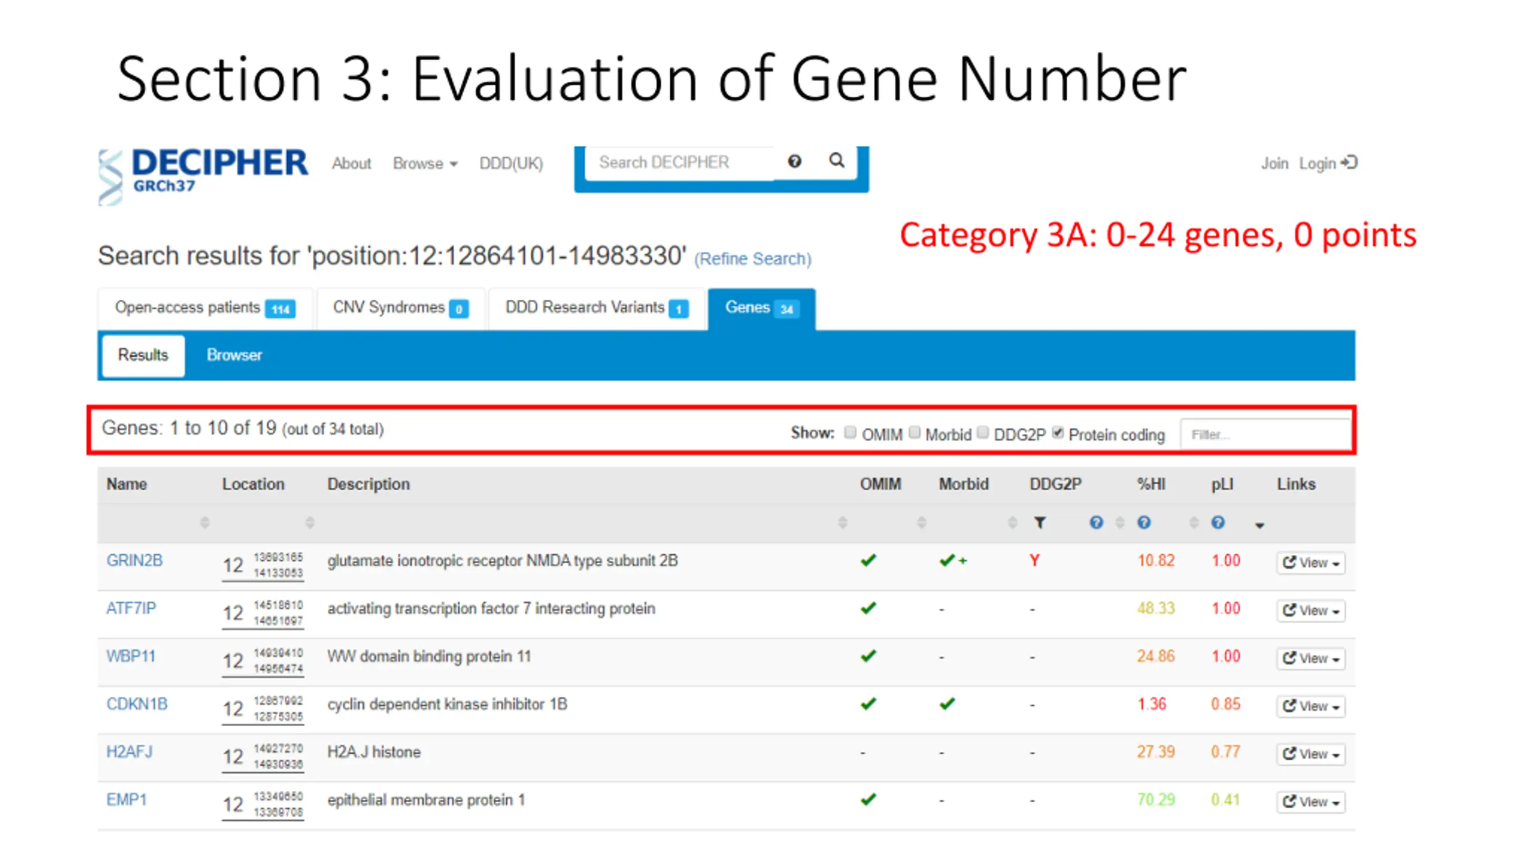Sort by Location column arrows
This screenshot has height=860, width=1528.
310,523
